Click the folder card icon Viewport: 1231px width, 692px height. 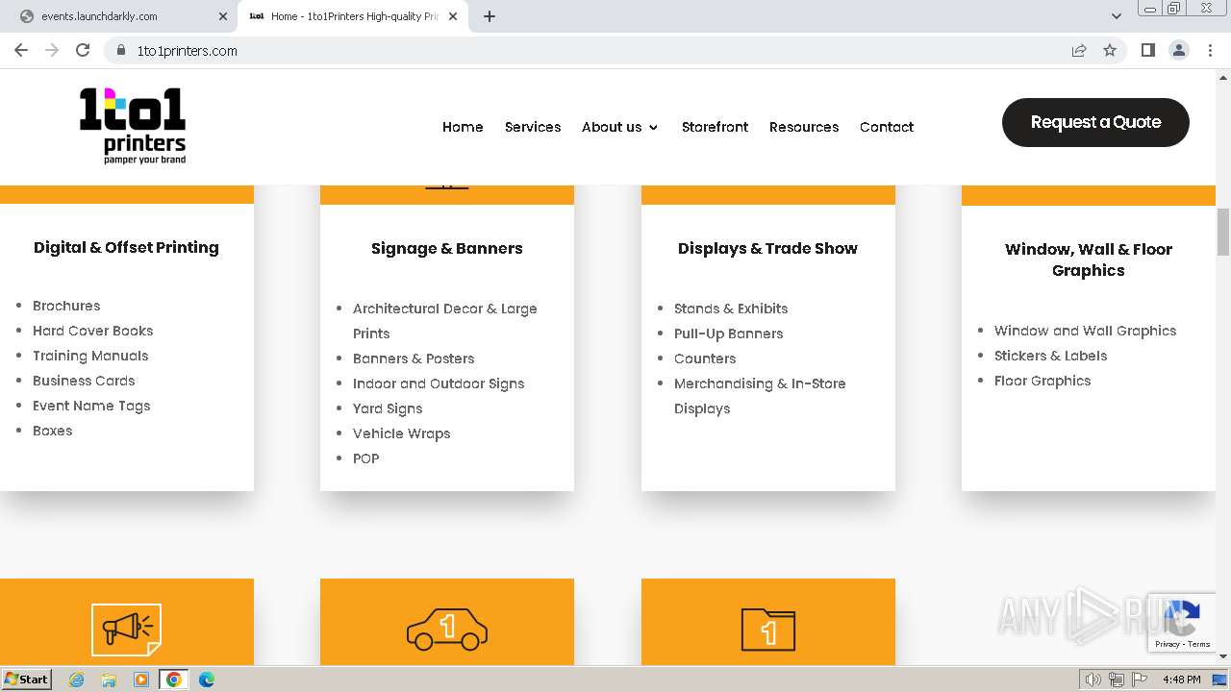pyautogui.click(x=768, y=630)
